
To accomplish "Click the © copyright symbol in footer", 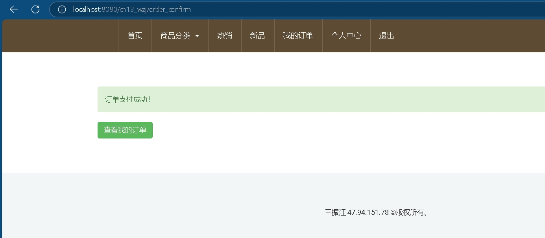I will [x=393, y=212].
